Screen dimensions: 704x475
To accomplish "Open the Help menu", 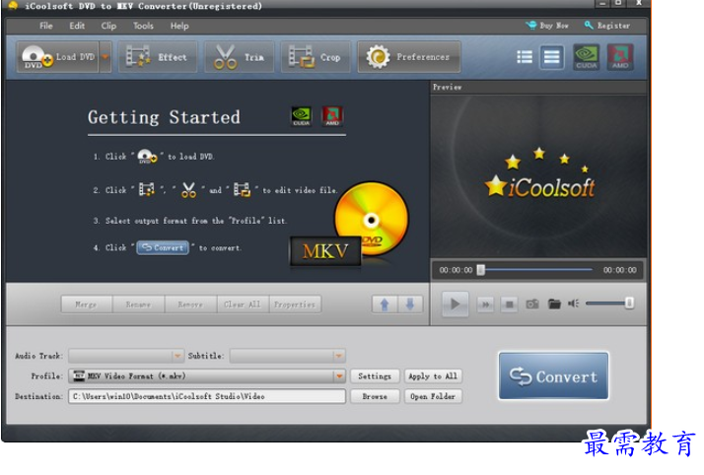I will [179, 26].
